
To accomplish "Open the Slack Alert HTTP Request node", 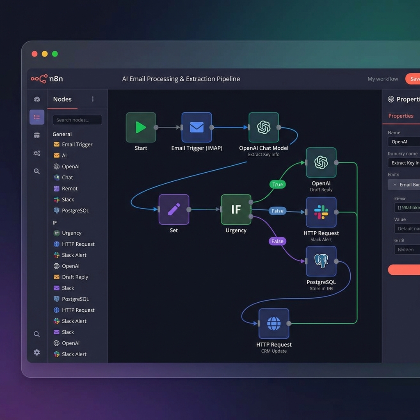I will coord(321,212).
